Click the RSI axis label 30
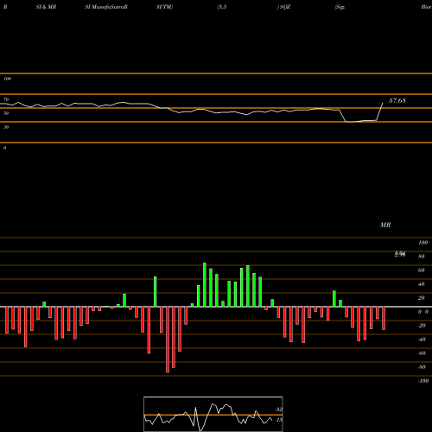This screenshot has height=432, width=432. pyautogui.click(x=6, y=127)
